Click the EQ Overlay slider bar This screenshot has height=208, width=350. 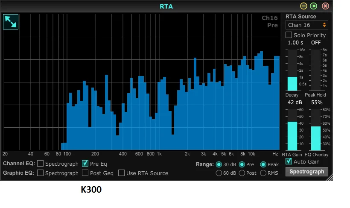316,130
